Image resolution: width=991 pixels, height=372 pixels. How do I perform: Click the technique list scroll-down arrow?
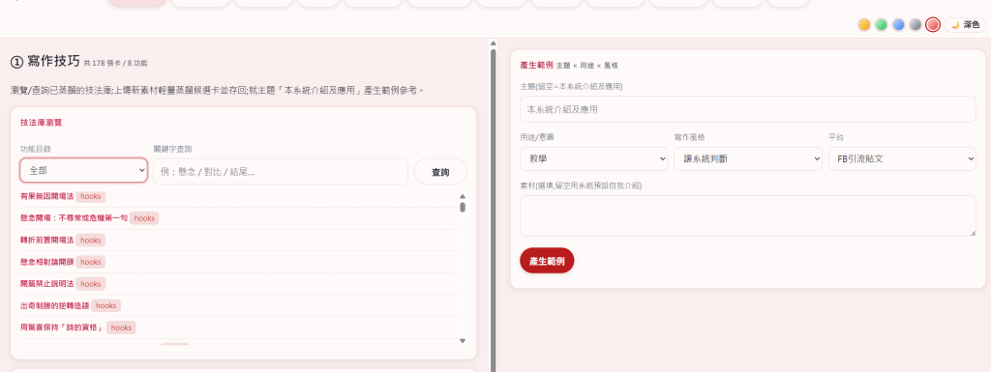click(x=463, y=340)
